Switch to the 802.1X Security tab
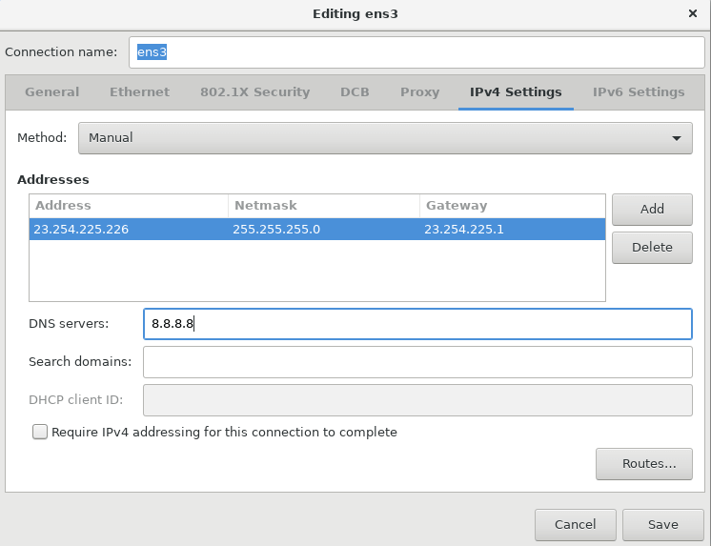This screenshot has width=711, height=546. (254, 92)
